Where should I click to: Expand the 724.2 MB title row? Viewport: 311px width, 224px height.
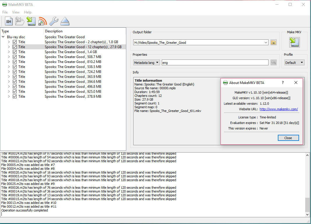click(9, 72)
